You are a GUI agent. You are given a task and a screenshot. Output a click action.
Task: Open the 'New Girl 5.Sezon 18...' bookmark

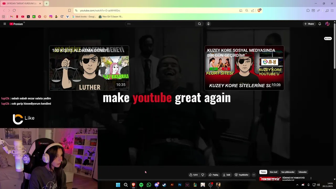(111, 17)
